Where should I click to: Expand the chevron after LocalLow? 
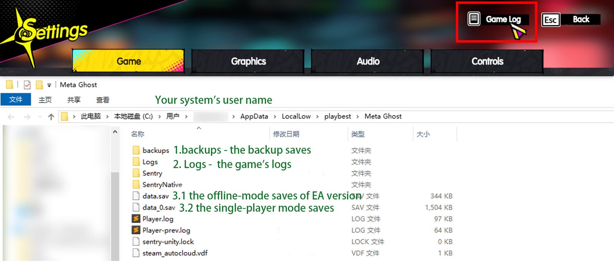pos(317,116)
